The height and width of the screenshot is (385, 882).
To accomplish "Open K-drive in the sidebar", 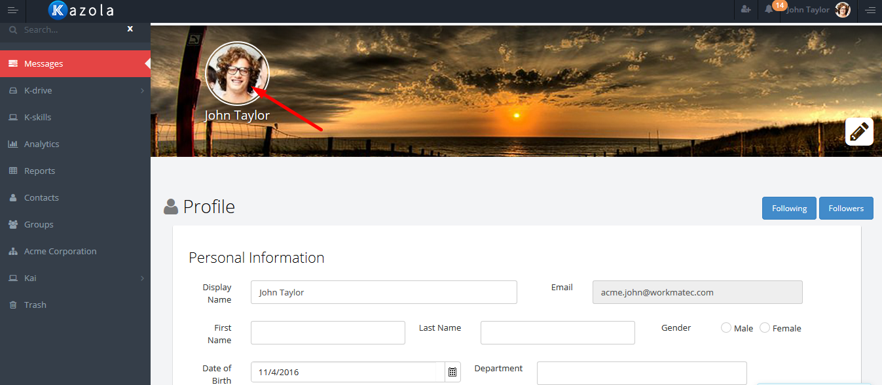I will tap(75, 90).
